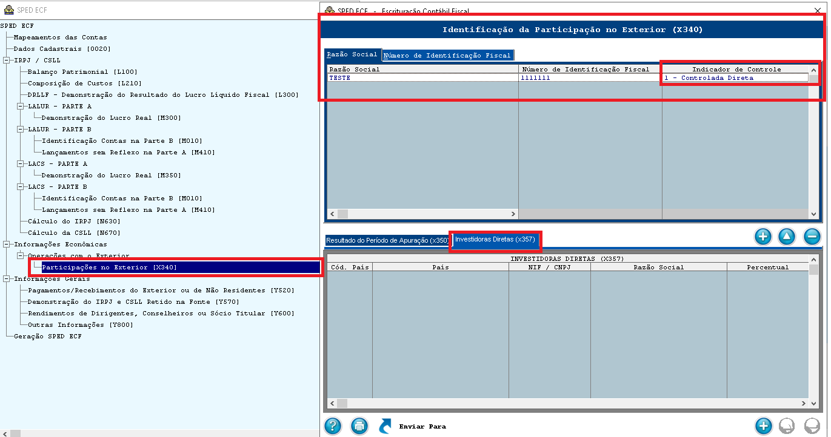831x437 pixels.
Task: Click the tree panel's horizontal scrollbar thumb
Action: tap(16, 433)
